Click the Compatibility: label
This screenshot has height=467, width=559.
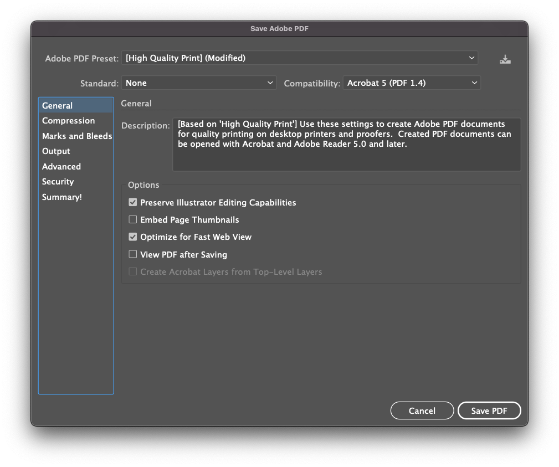point(312,84)
